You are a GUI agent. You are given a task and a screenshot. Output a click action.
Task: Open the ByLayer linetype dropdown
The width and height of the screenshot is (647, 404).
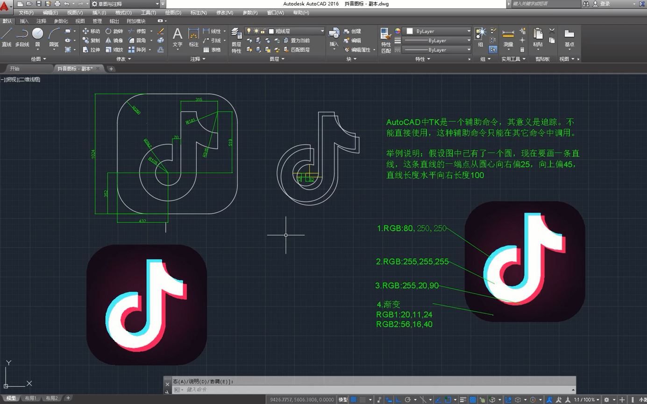(437, 49)
